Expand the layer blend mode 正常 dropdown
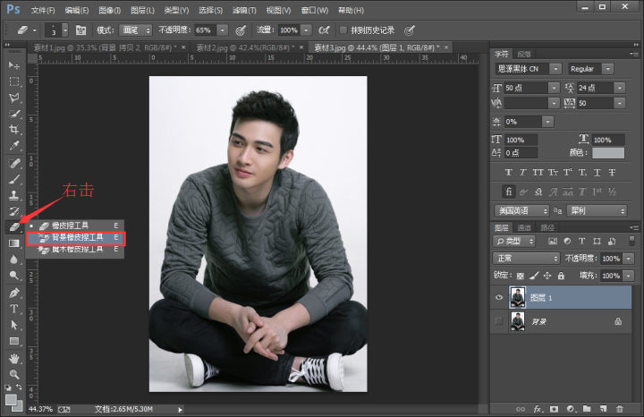644x417 pixels. [528, 258]
